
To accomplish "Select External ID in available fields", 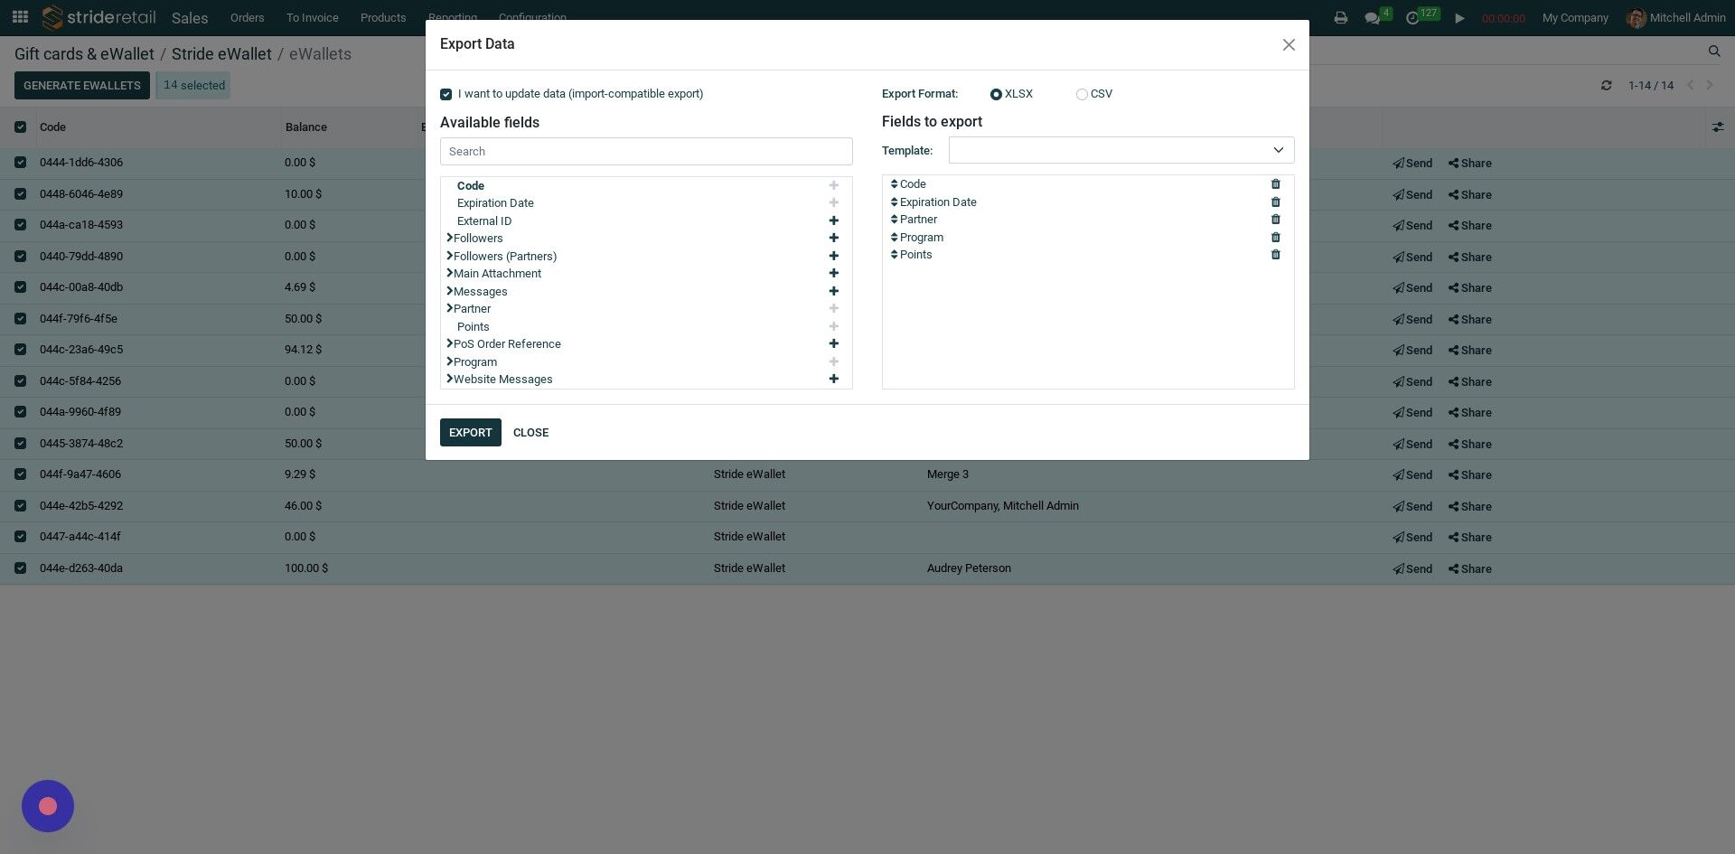I will 484,221.
